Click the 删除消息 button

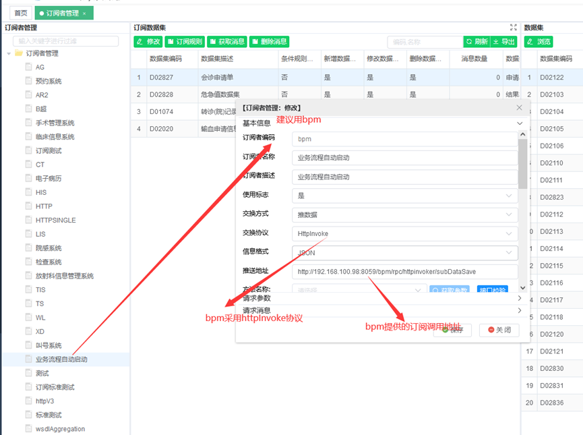[x=269, y=42]
